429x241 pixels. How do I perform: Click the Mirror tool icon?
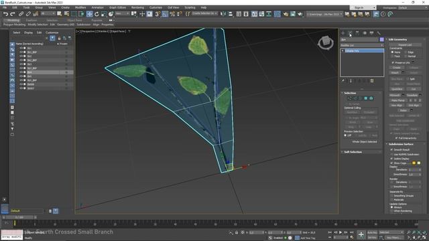pyautogui.click(x=223, y=14)
